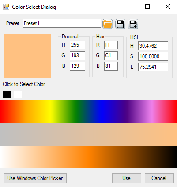Click the Decimal R value field

[x=77, y=45]
